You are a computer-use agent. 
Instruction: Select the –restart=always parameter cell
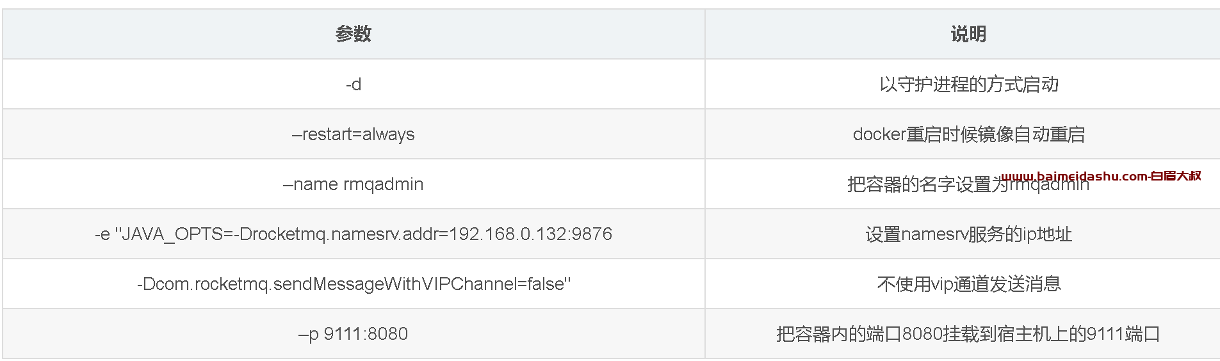coord(354,134)
